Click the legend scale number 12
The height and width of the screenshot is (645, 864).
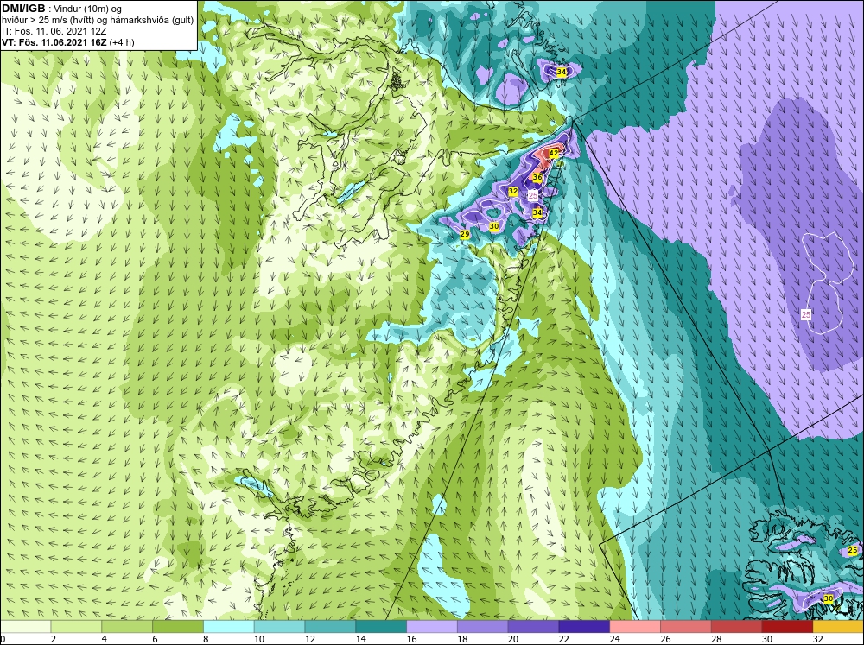310,639
